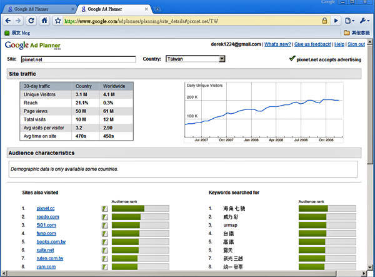Open the 5i01.com site link

(46, 225)
